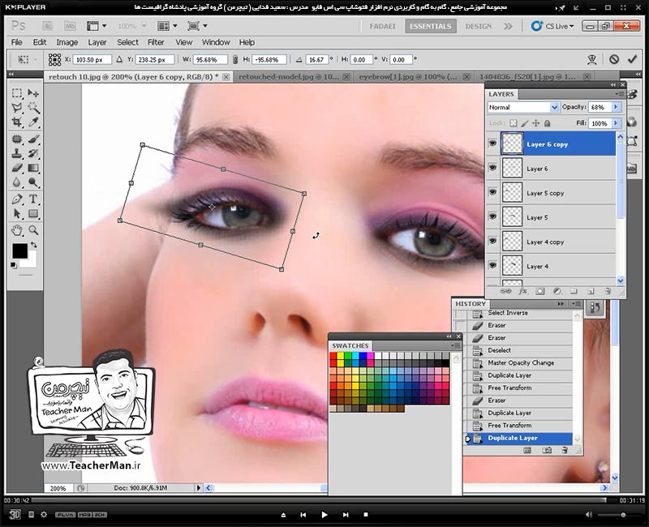This screenshot has height=527, width=649.
Task: Open the Swatches panel menu
Action: pos(456,345)
